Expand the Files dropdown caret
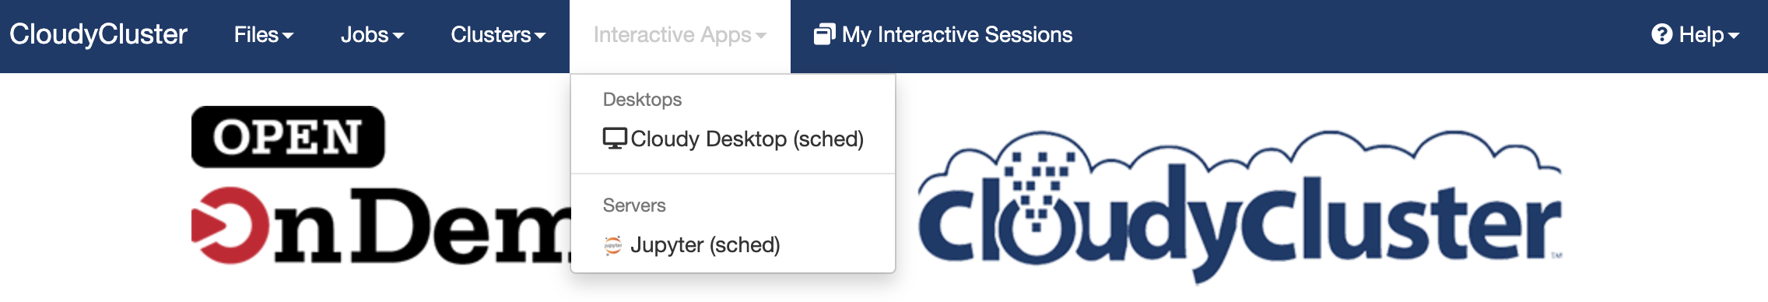Image resolution: width=1768 pixels, height=302 pixels. point(288,36)
